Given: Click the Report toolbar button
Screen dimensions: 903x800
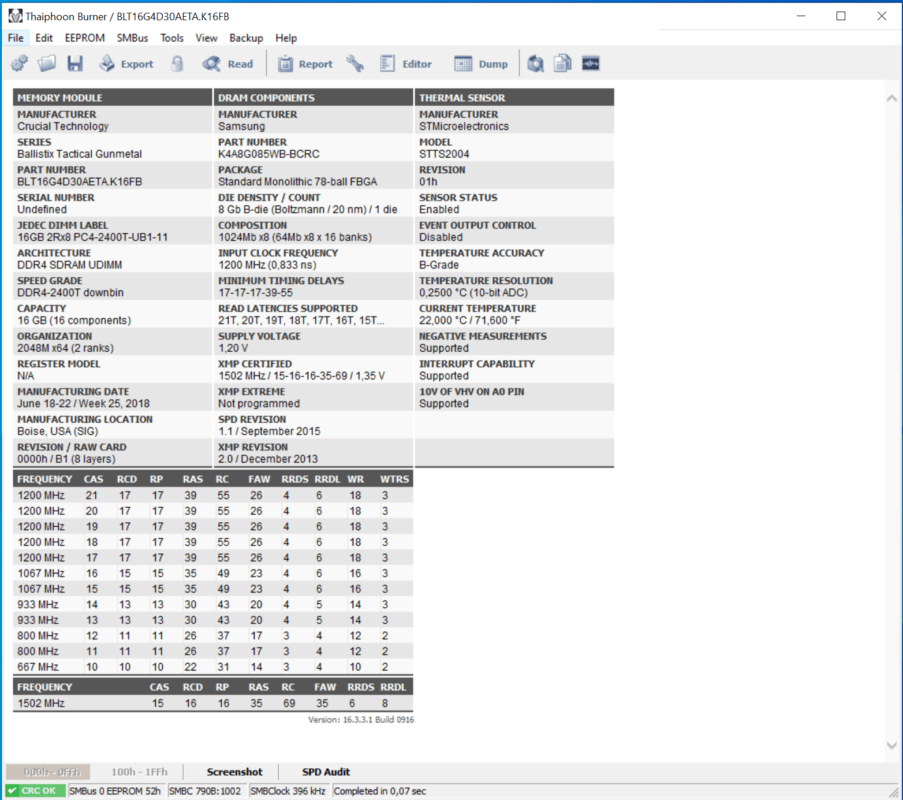Looking at the screenshot, I should (305, 64).
